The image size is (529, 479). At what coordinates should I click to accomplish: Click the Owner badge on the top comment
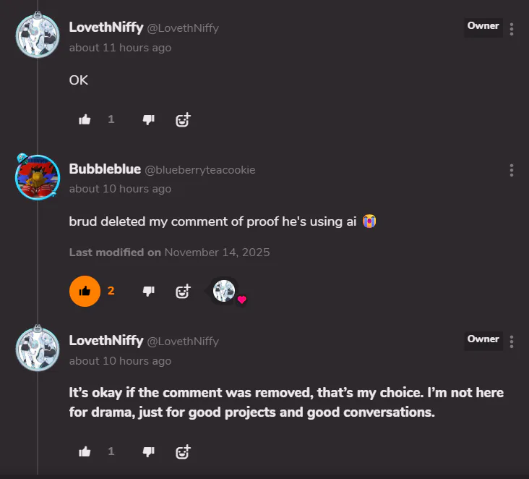coord(483,27)
